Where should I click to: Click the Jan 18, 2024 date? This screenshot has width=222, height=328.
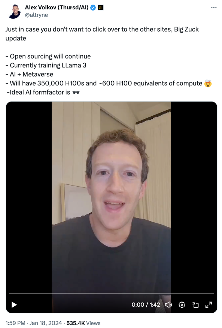point(46,323)
